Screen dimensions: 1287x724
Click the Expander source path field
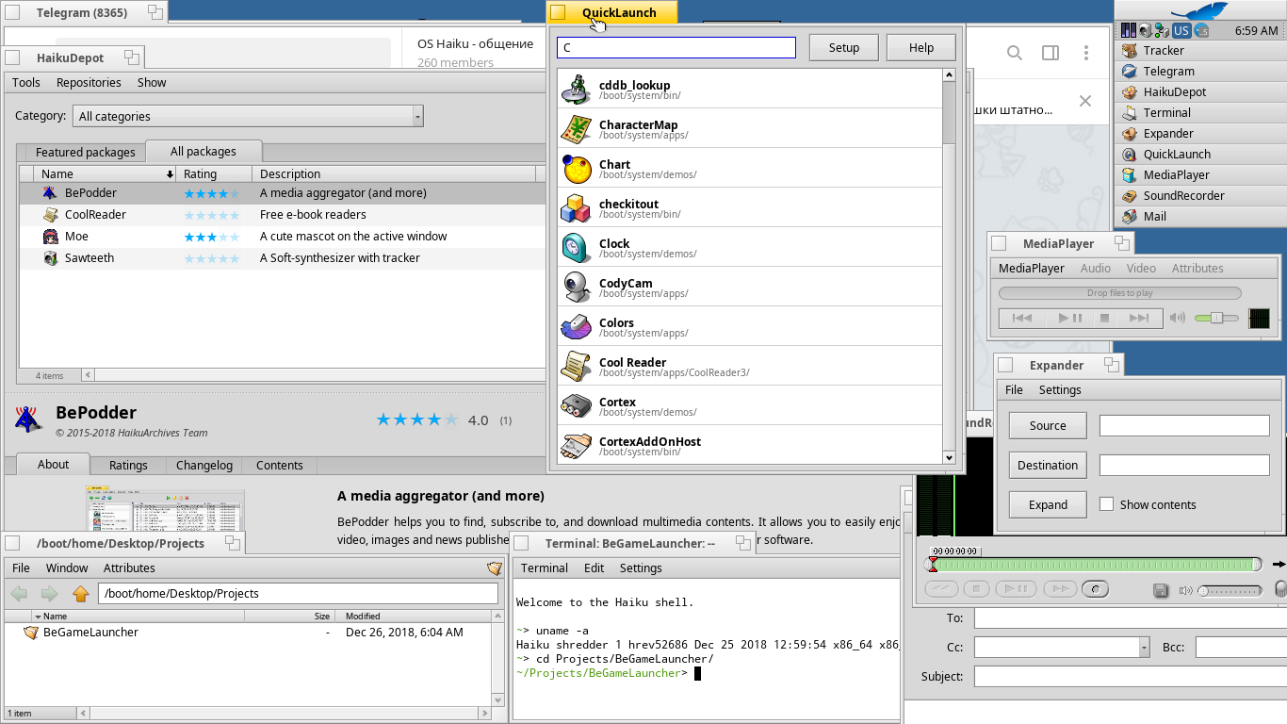(1184, 426)
